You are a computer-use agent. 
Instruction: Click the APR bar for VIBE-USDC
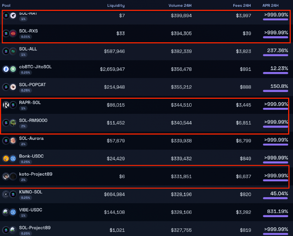[x=275, y=216]
